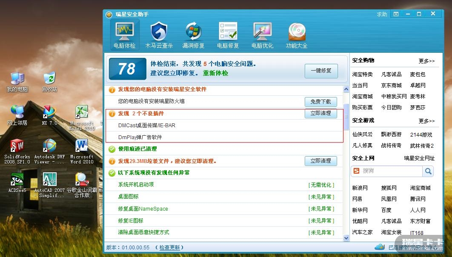Click scroll up arrow of results list
452x257 pixels.
[346, 89]
